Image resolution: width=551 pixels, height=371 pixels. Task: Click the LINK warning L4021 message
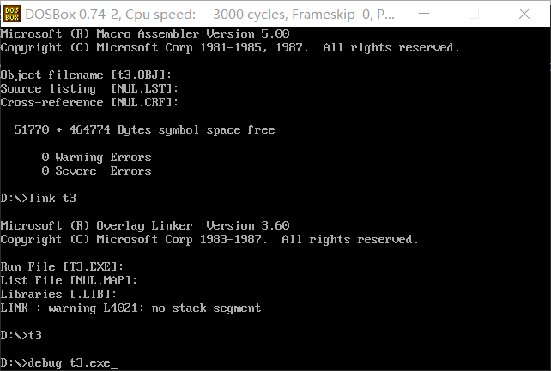click(130, 308)
